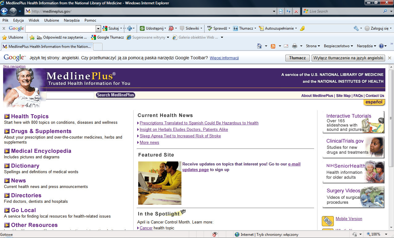Screen dimensions: 394x238
Task: Click the add to favorites bar icon
Action: pyautogui.click(x=32, y=37)
